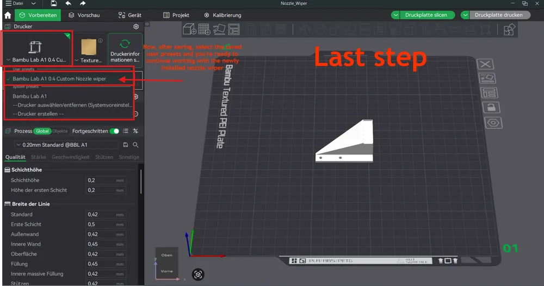The image size is (544, 286).
Task: Click the Innere Wand line width field
Action: [106, 244]
